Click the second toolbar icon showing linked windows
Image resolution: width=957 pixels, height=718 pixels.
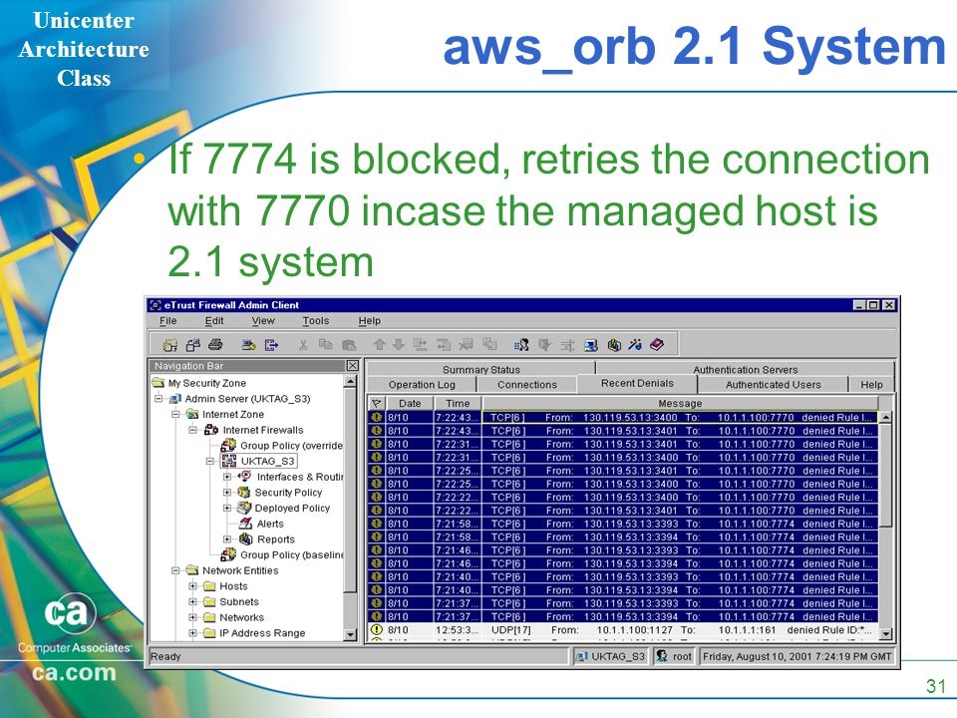point(192,346)
